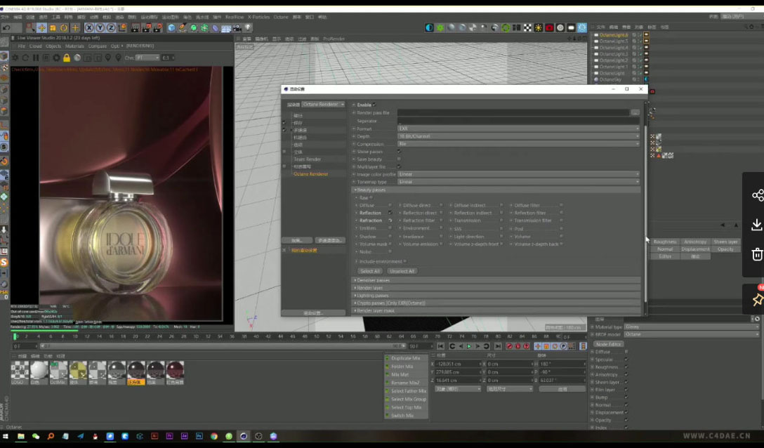Open the RealFlow menu in main menu bar

click(235, 17)
